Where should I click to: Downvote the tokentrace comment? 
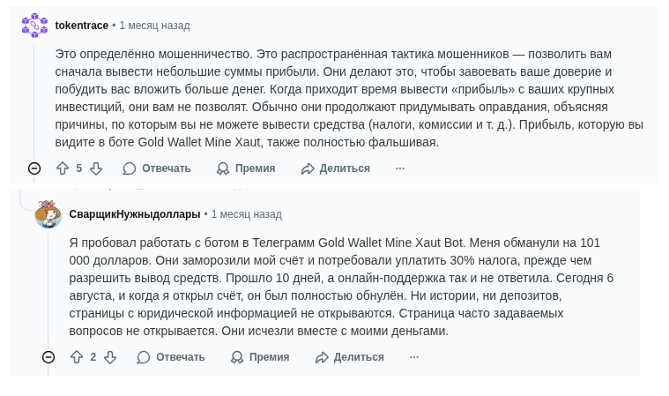click(x=96, y=168)
